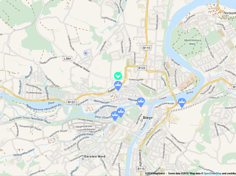Click the Münichholzer Wald label
Image resolution: width=236 pixels, height=176 pixels.
point(192,42)
